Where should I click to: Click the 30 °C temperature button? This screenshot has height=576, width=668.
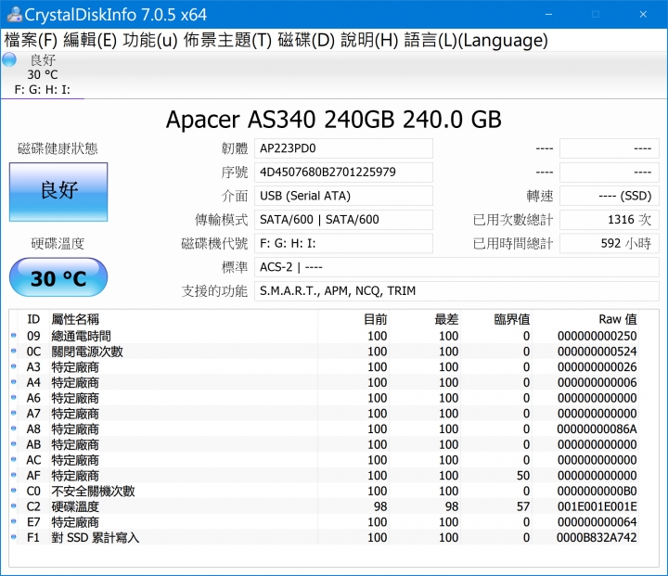tap(58, 277)
